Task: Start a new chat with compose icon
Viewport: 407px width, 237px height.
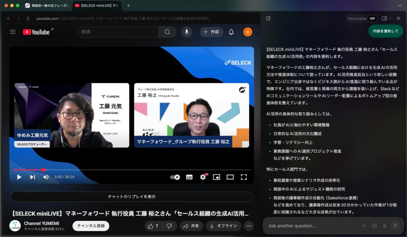Action: point(268,18)
